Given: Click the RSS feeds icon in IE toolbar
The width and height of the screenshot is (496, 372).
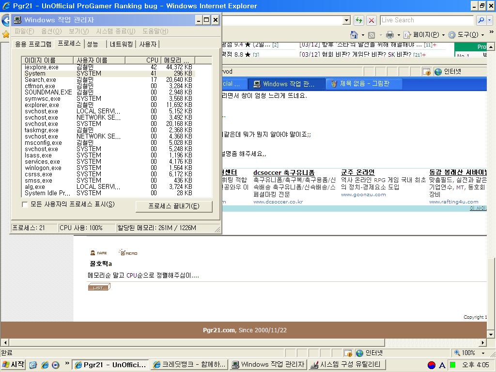Looking at the screenshot, I should 372,35.
